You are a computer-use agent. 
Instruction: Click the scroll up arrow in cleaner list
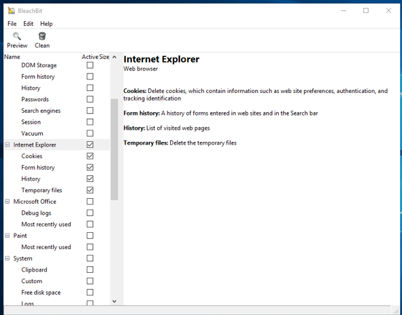[x=114, y=57]
